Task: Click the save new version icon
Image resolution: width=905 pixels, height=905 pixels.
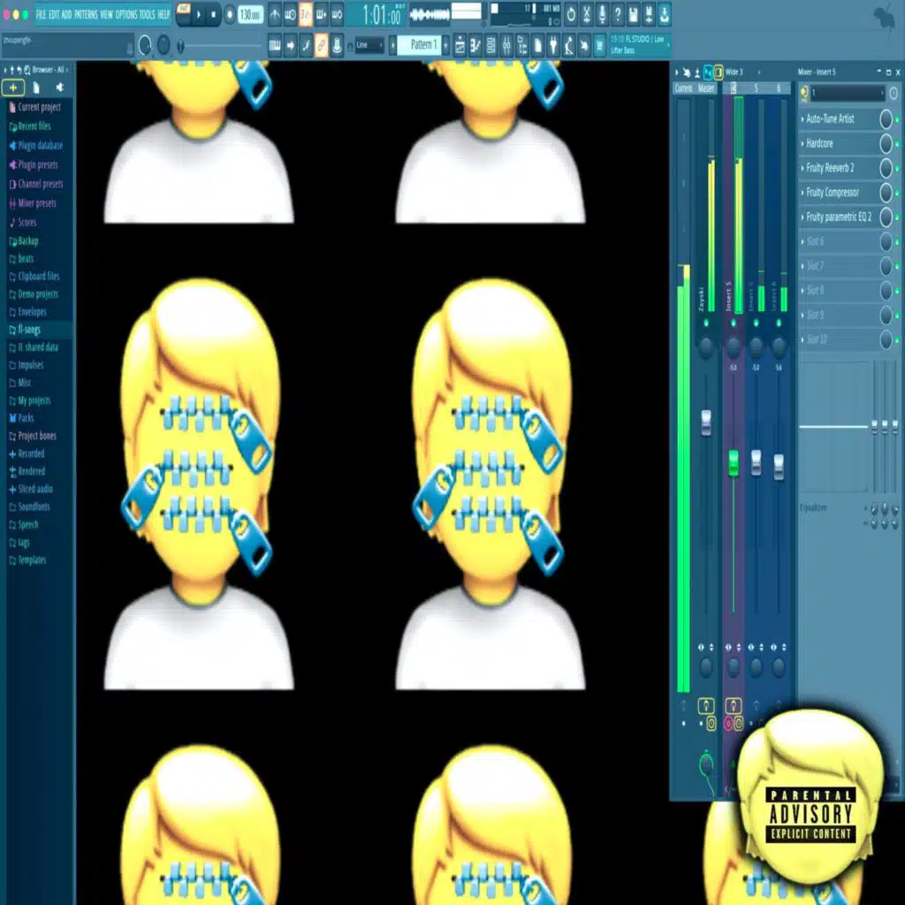Action: pyautogui.click(x=649, y=15)
